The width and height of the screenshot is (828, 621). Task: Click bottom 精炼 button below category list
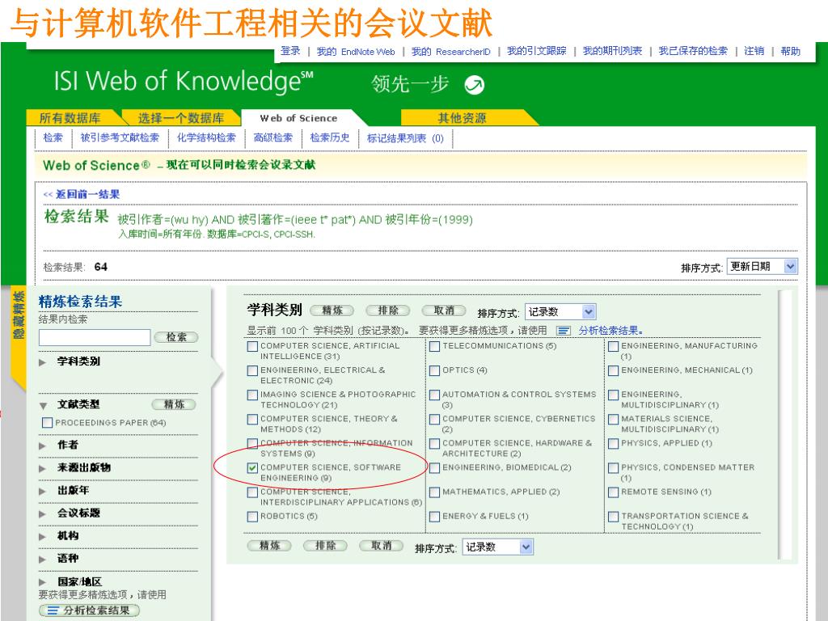269,546
